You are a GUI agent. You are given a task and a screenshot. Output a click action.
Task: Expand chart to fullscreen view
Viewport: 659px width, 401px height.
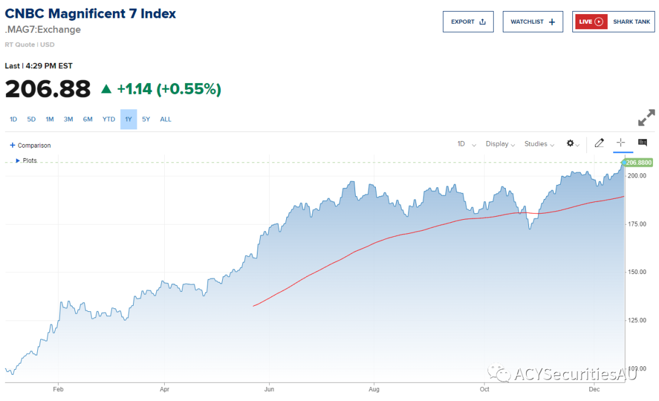(646, 118)
